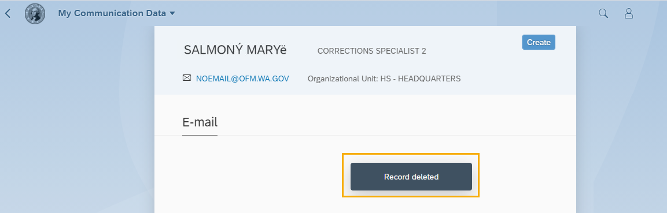Click the underline beneath the E-mail tab

pos(200,135)
